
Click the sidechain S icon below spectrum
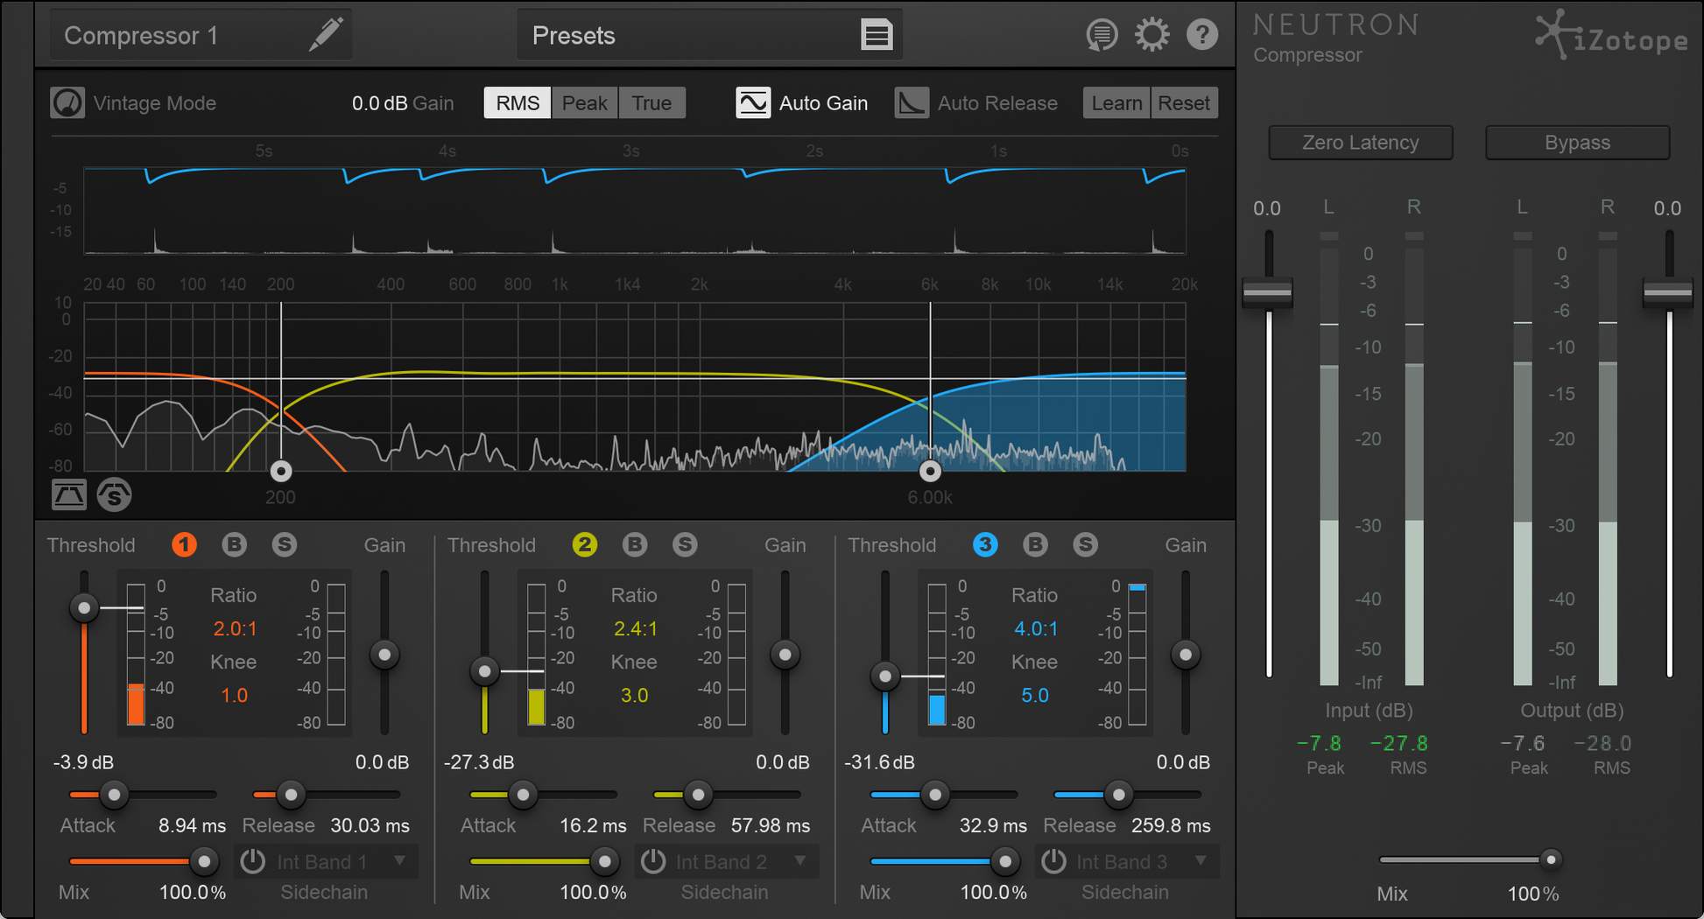click(x=114, y=495)
